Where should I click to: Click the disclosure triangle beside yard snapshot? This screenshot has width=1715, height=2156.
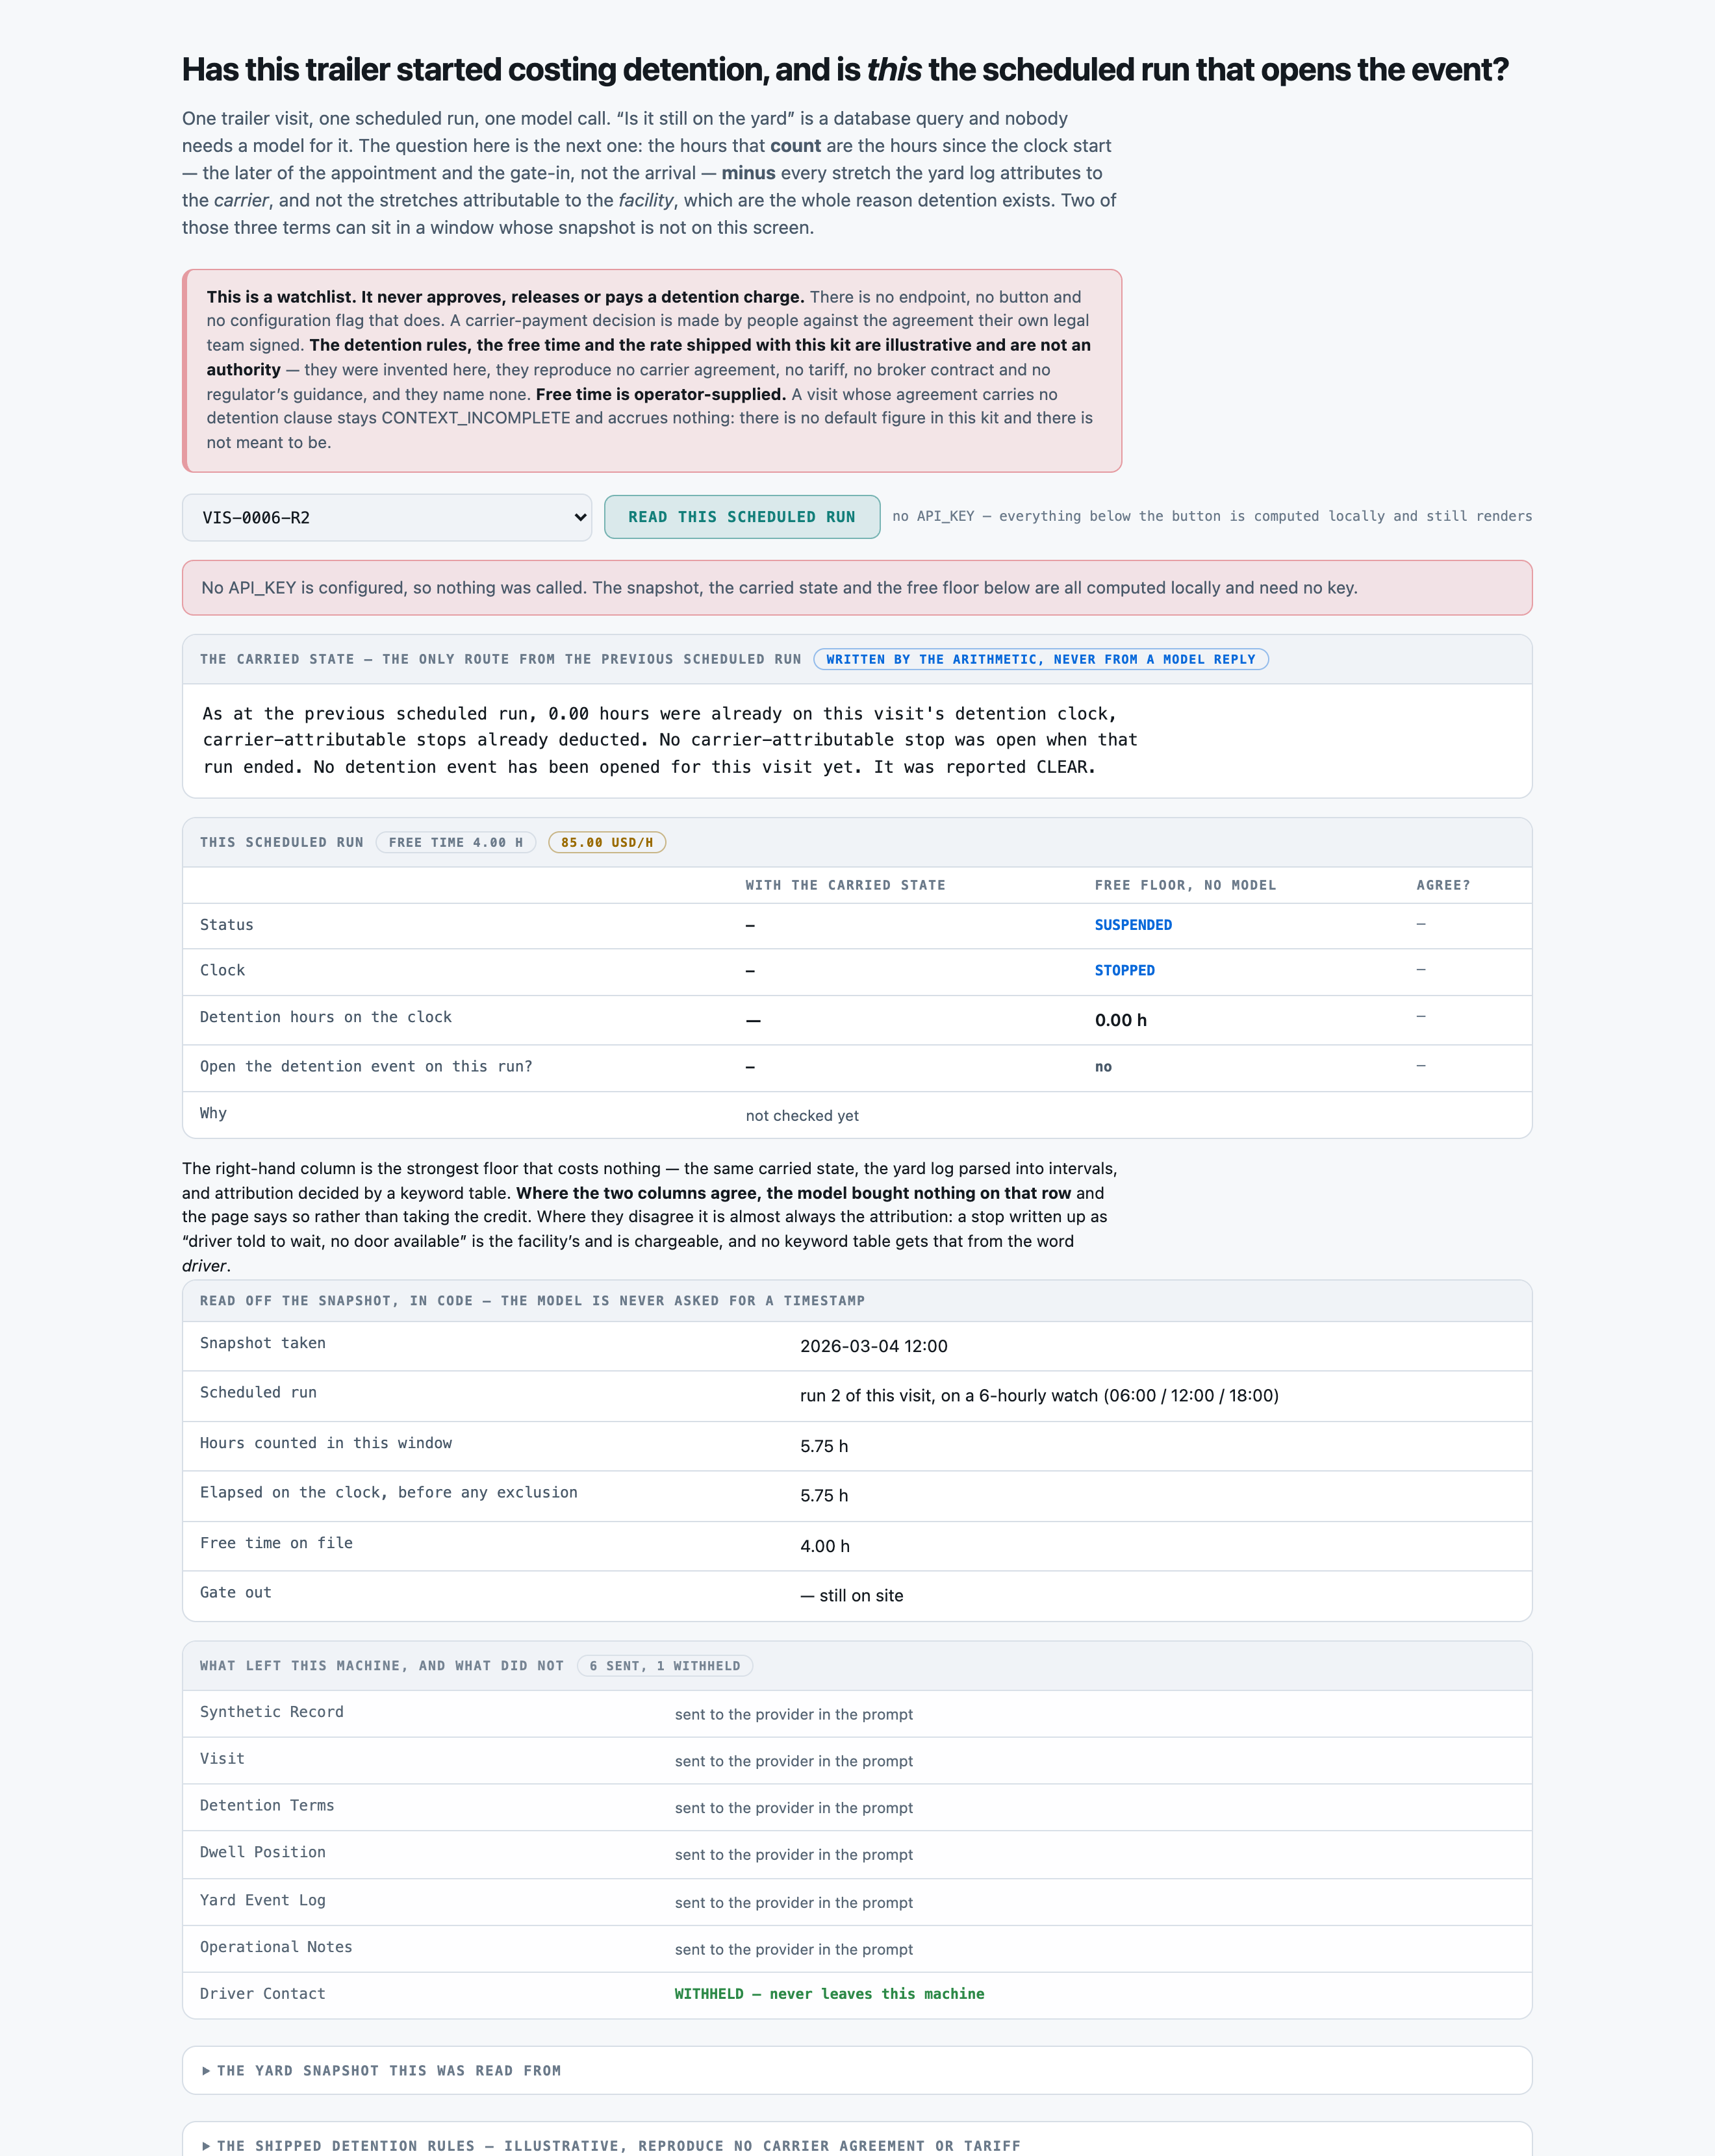coord(206,2071)
